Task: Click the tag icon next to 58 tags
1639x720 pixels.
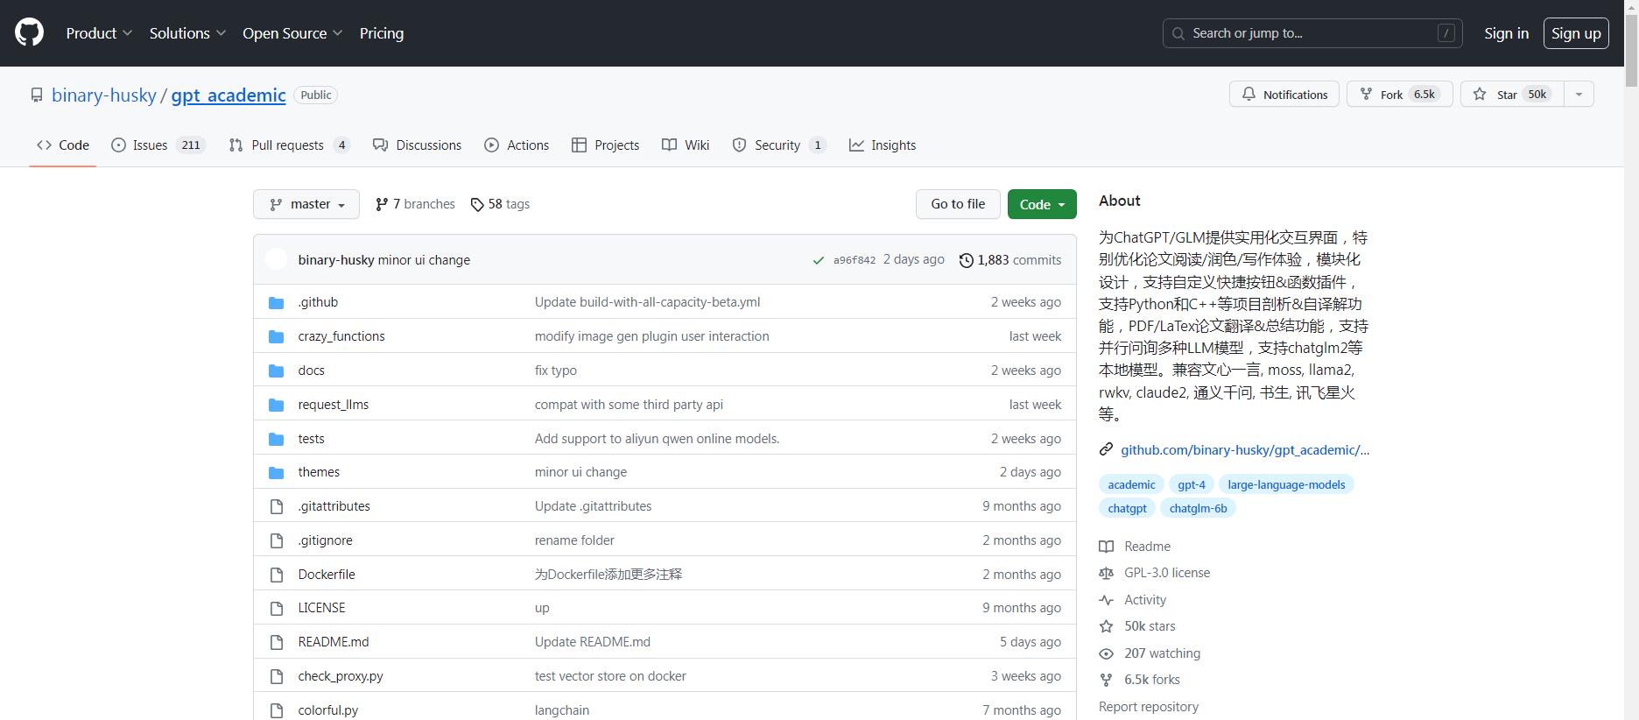Action: click(477, 204)
